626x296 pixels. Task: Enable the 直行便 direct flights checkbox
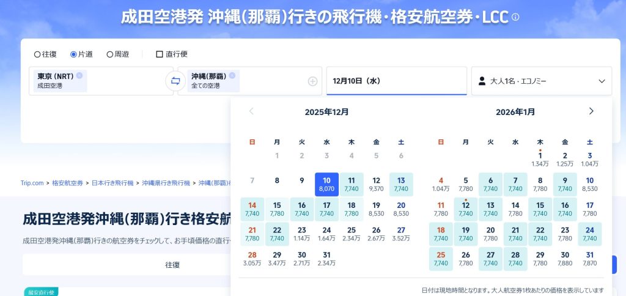coord(160,54)
